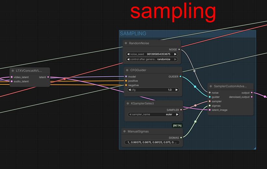Click the cyan GUIDER output port
Screen dimensions: 267x169
coord(181,77)
